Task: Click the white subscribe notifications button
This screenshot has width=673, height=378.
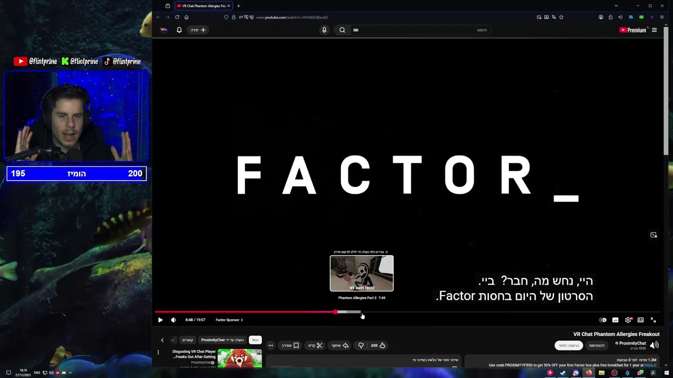Action: tap(569, 345)
